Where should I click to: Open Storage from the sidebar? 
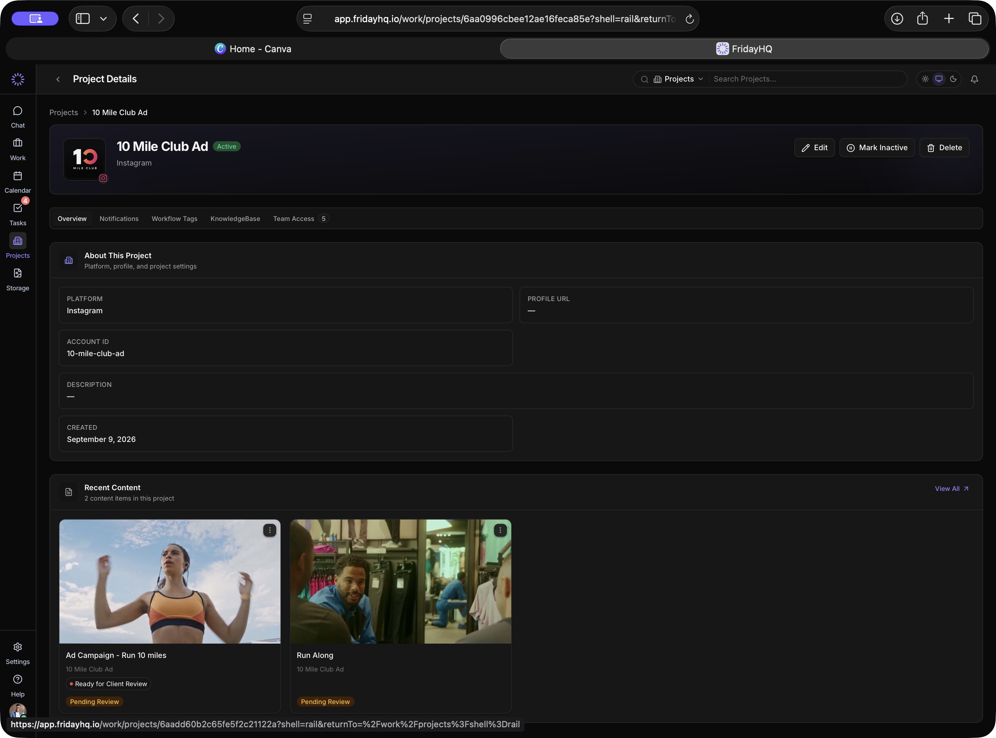18,280
